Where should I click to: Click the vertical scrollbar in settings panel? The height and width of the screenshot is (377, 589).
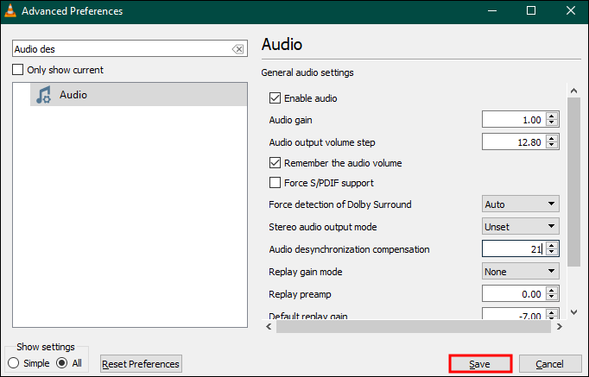(x=571, y=181)
